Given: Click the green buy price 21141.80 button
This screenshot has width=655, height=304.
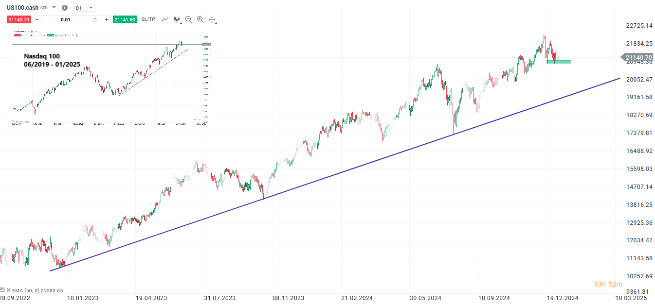Looking at the screenshot, I should 125,19.
